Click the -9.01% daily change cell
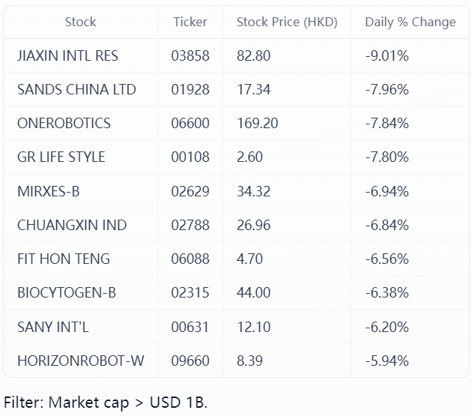Image resolution: width=472 pixels, height=416 pixels. tap(387, 56)
